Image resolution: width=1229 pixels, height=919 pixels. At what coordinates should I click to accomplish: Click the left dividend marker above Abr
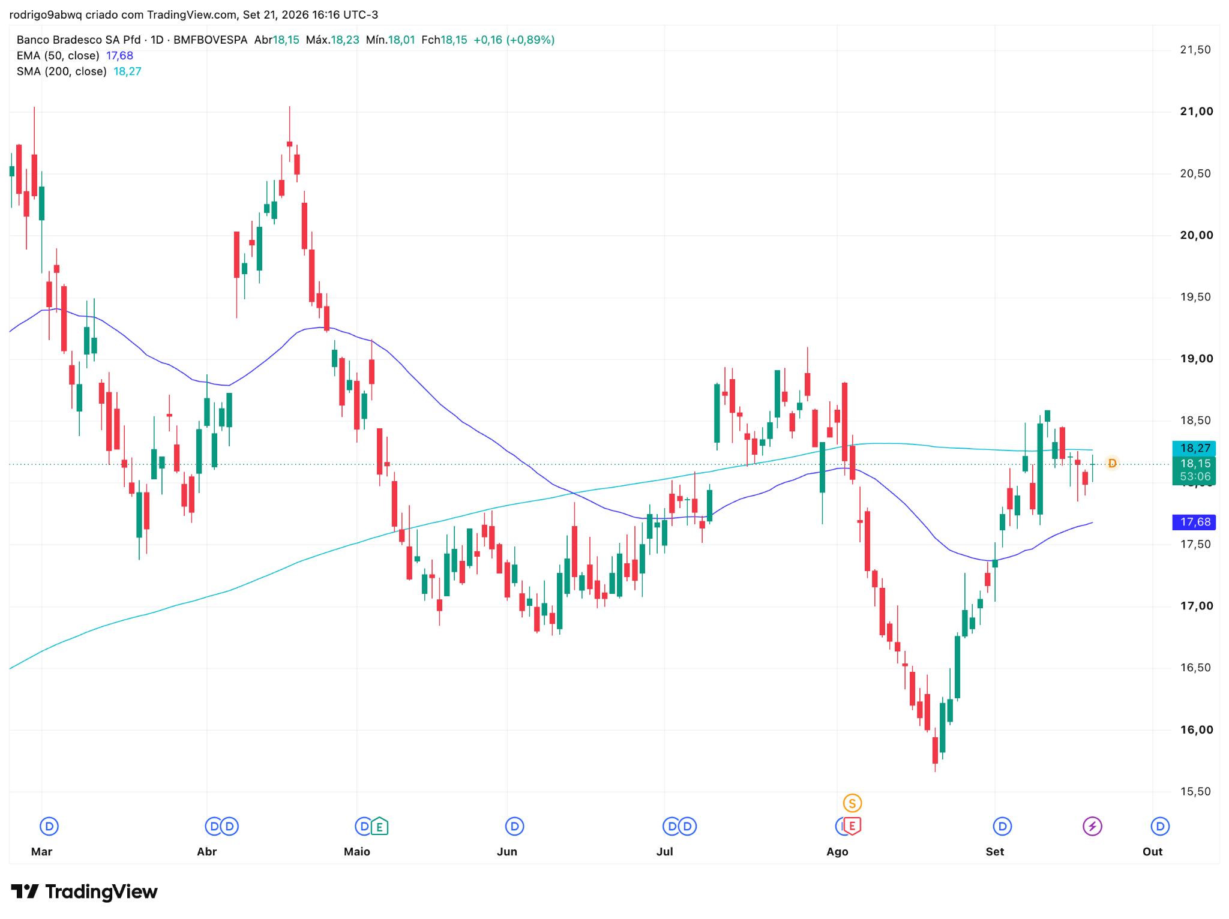(214, 827)
